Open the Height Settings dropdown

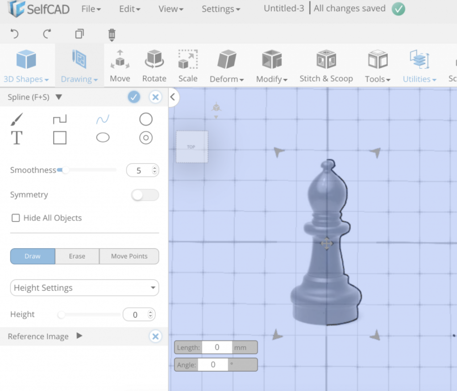(84, 288)
